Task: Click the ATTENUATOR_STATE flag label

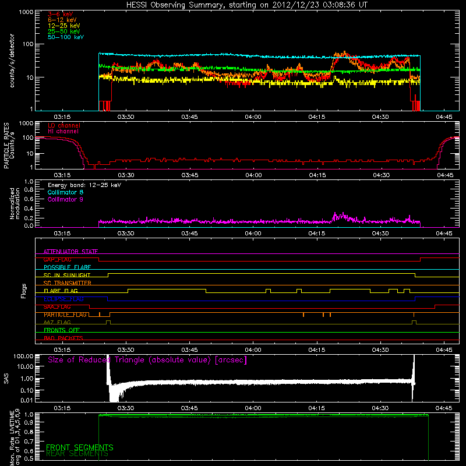Action: click(70, 252)
